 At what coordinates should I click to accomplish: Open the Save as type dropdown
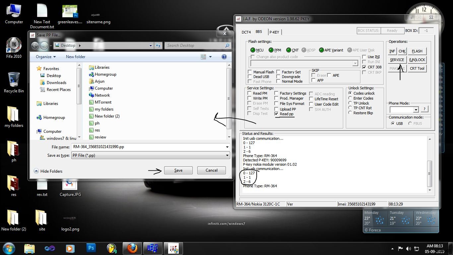click(227, 155)
